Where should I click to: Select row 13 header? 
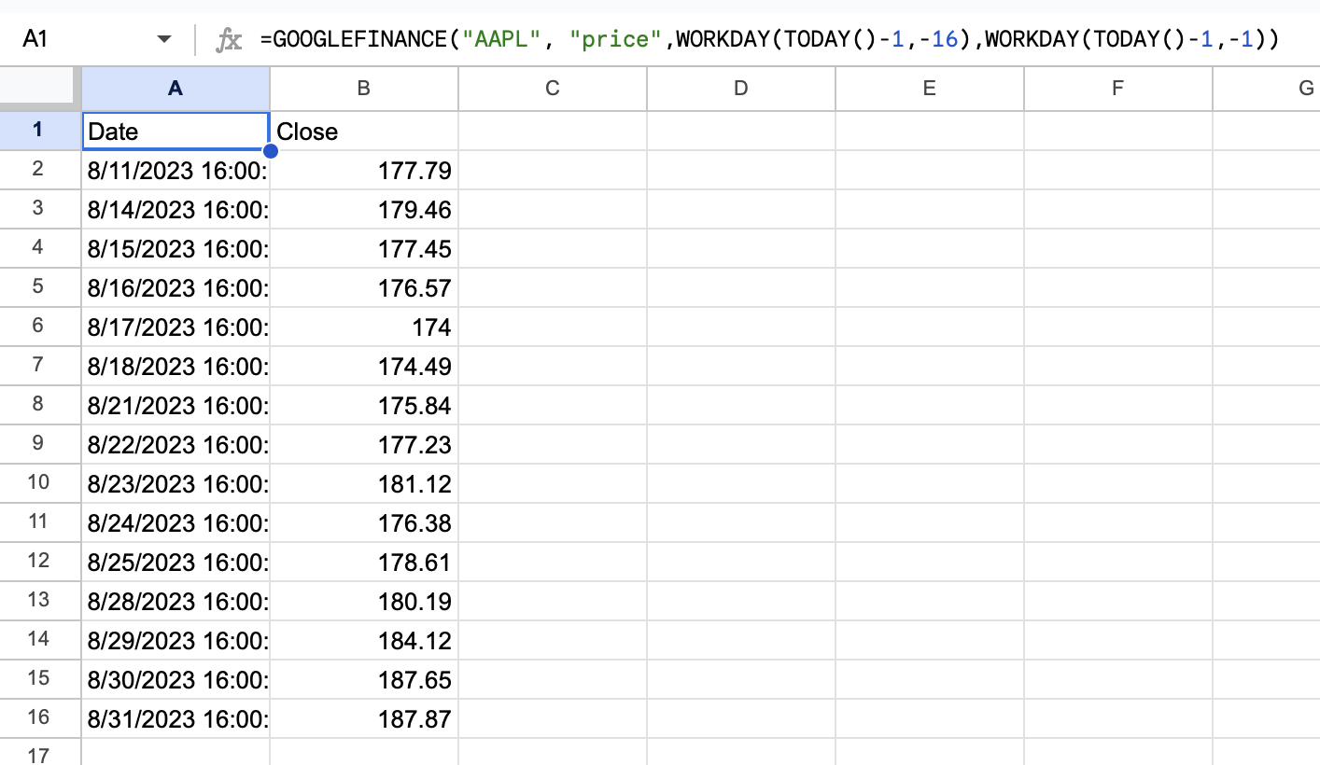point(40,601)
